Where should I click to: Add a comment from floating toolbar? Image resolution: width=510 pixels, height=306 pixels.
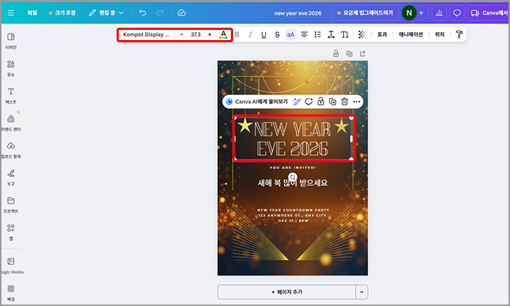pyautogui.click(x=308, y=102)
